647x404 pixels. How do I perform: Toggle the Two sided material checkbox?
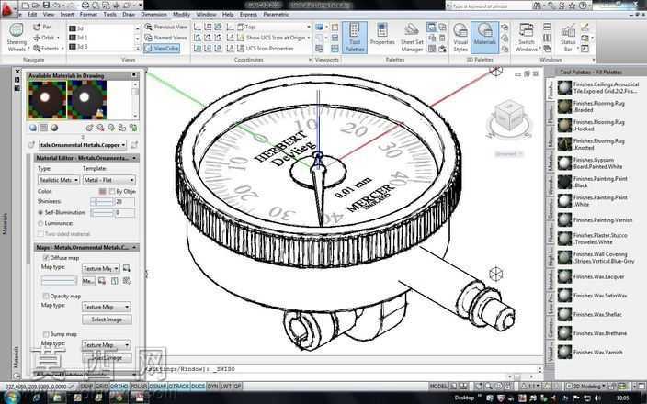pos(40,234)
